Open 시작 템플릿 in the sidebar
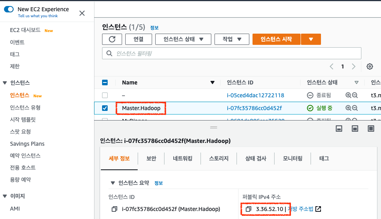This screenshot has width=381, height=219. [x=23, y=120]
